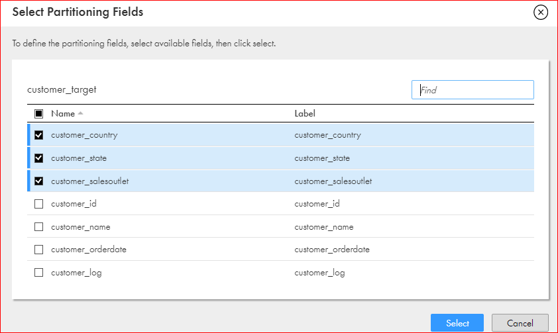The width and height of the screenshot is (558, 333).
Task: Check the customer_id checkbox
Action: (x=39, y=204)
